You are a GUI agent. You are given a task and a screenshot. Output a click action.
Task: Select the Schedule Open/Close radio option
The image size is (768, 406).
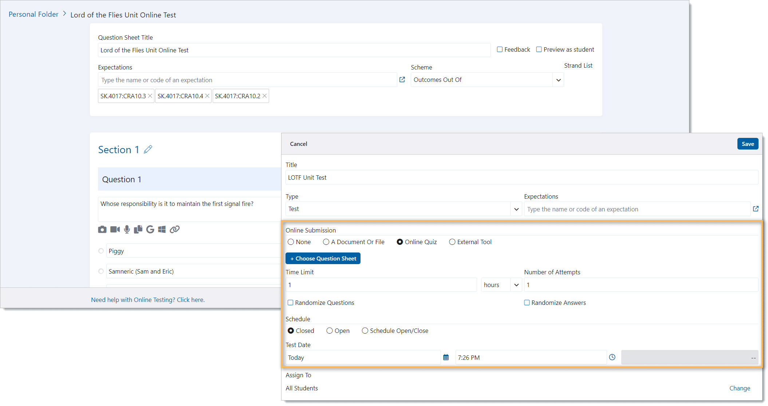pos(365,331)
